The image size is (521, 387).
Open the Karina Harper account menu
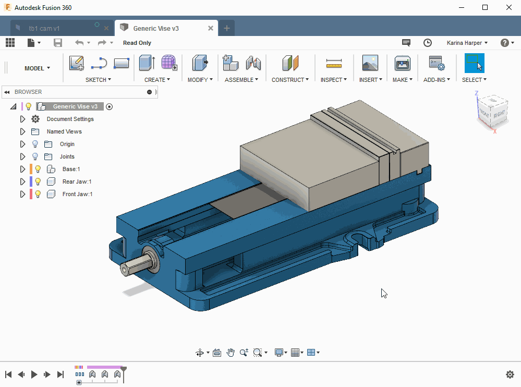click(x=467, y=43)
